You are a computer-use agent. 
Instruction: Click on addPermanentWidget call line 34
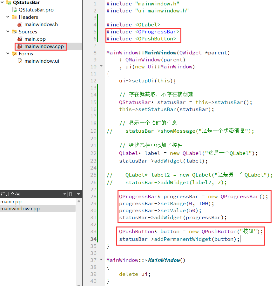[x=183, y=239]
